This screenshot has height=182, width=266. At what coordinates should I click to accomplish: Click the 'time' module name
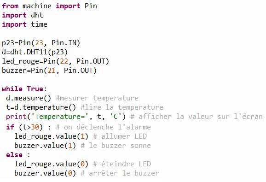click(39, 24)
